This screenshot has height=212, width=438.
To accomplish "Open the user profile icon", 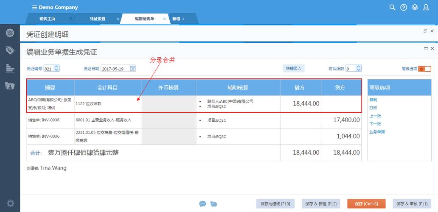I will click(x=426, y=8).
